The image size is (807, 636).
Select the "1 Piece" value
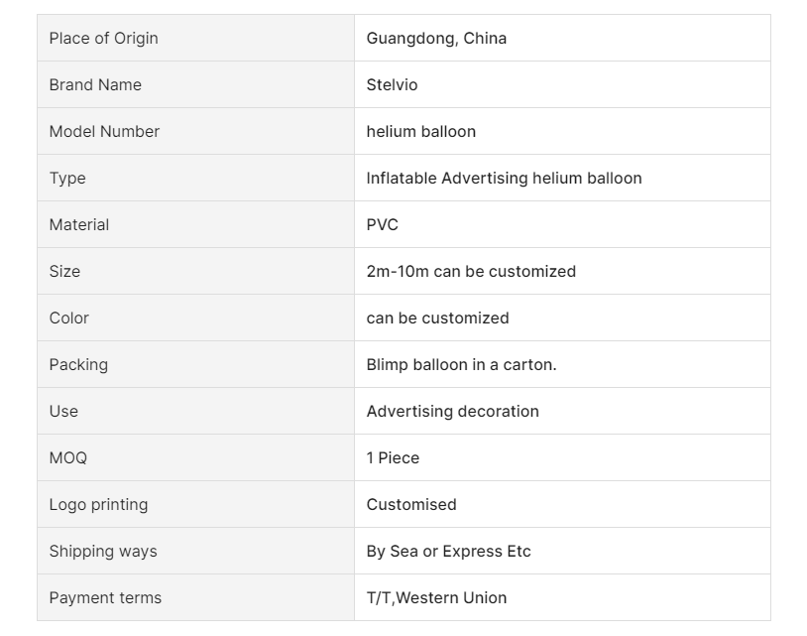[393, 457]
